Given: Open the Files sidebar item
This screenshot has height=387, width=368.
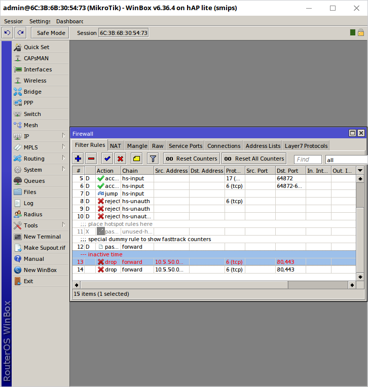Looking at the screenshot, I should [x=41, y=192].
